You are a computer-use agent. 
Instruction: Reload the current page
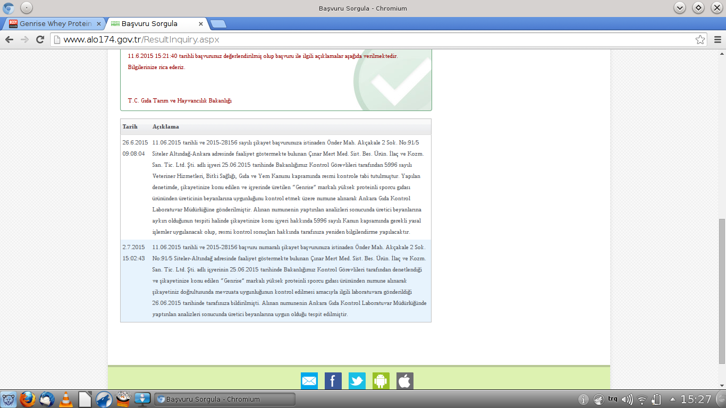(x=40, y=40)
